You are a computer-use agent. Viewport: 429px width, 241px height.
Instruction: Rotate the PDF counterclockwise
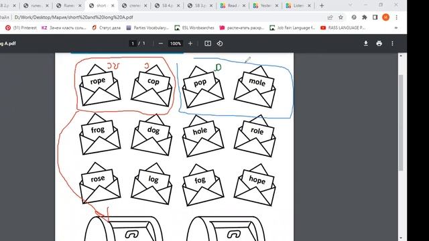point(220,44)
